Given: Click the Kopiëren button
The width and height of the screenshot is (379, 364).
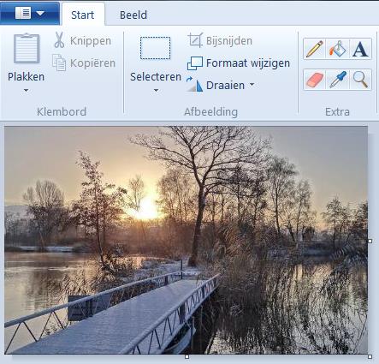Looking at the screenshot, I should (84, 63).
